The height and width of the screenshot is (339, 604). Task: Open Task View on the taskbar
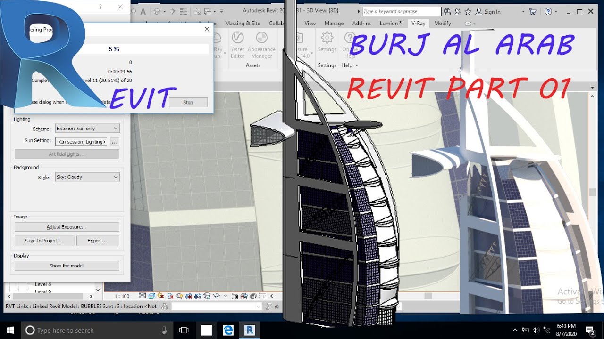(184, 330)
